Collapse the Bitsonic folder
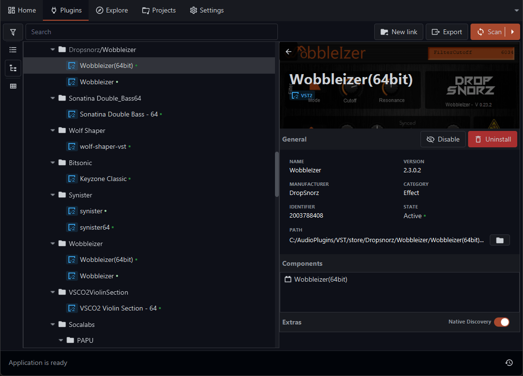The height and width of the screenshot is (376, 523). pos(52,163)
